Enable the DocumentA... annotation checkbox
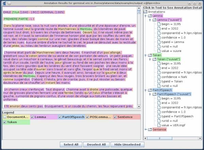Image resolution: width=204 pixels, height=150 pixels. pos(4,117)
